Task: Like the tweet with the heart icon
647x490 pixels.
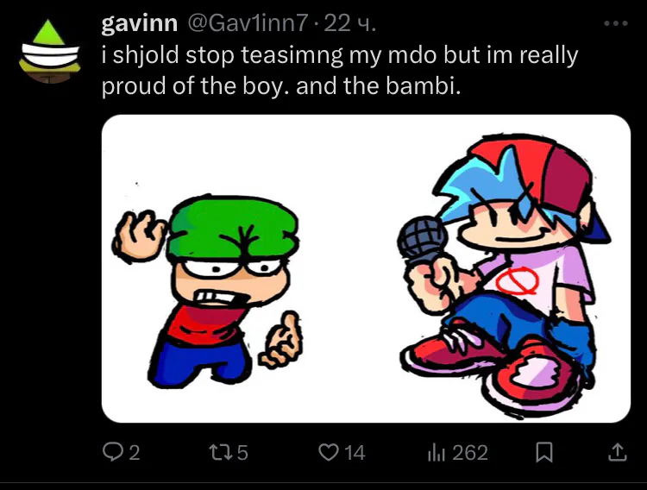Action: [x=329, y=452]
